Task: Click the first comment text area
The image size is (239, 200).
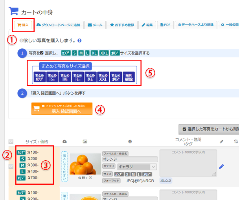Action: coord(188,163)
